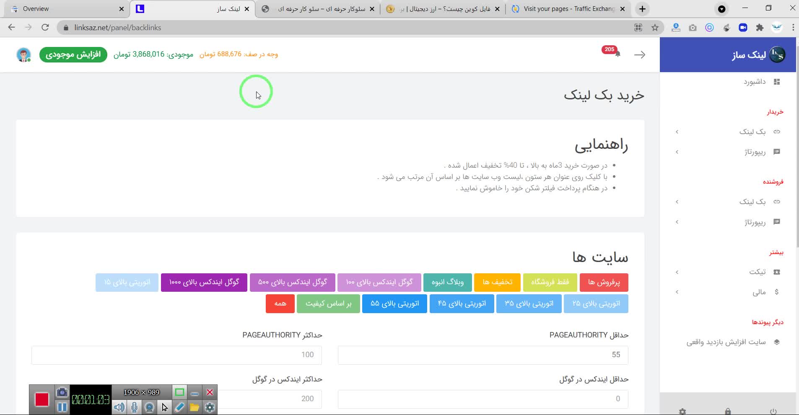The height and width of the screenshot is (415, 799).
Task: Minimize the recorder toolbar
Action: pyautogui.click(x=195, y=392)
